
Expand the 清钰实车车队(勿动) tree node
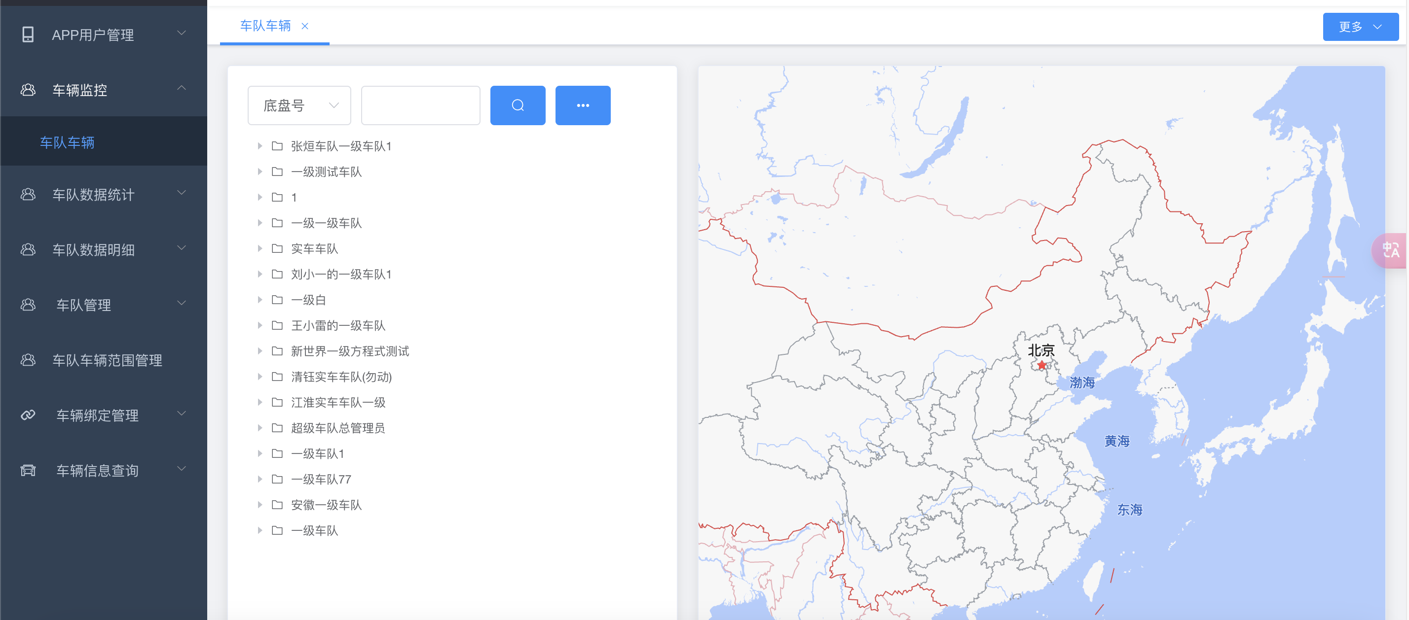[260, 377]
